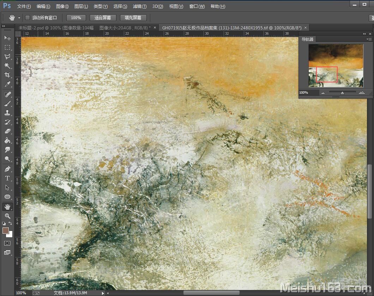Reset default foreground and background colors

pyautogui.click(x=4, y=224)
